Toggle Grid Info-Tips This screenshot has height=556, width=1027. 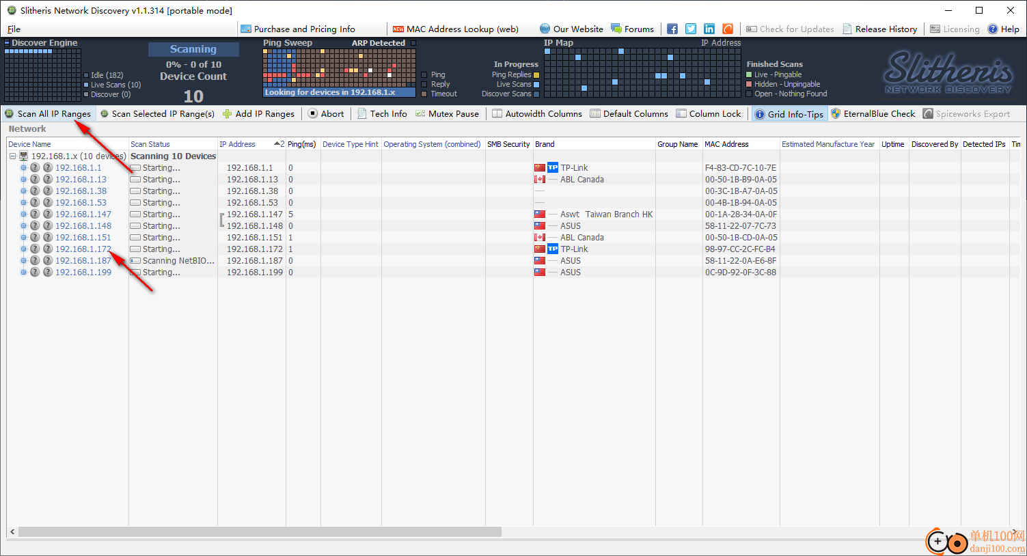click(789, 114)
